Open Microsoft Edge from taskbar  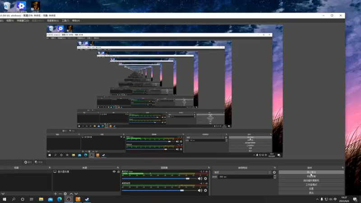[60, 199]
